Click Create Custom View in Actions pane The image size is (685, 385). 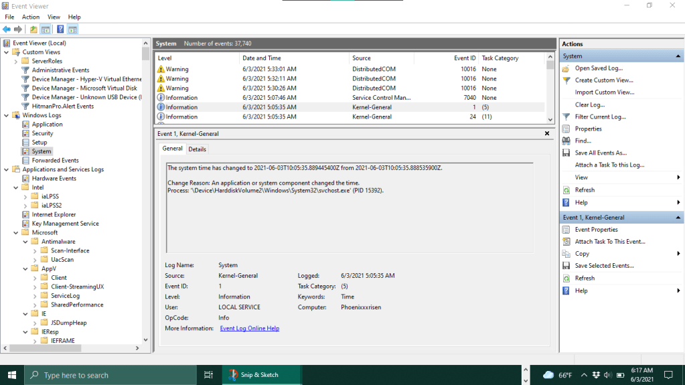pos(603,80)
